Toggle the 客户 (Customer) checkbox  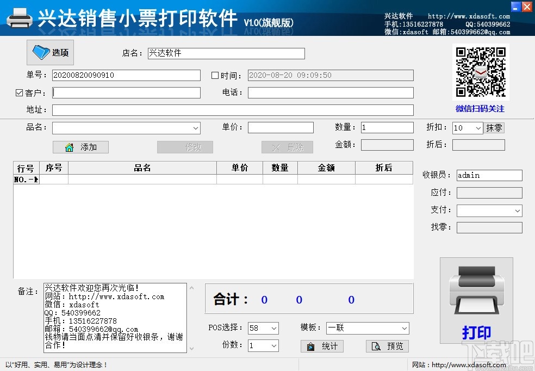(x=20, y=92)
